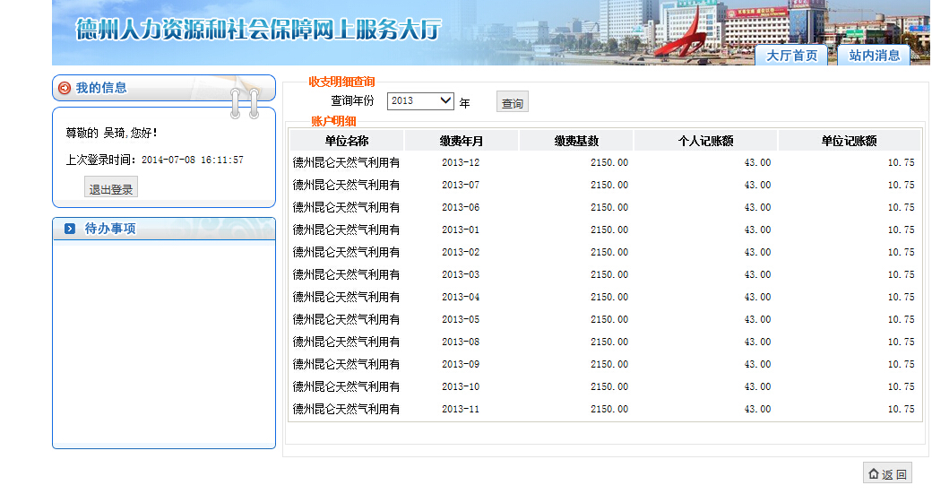Select the 缴费基数 column header
The width and height of the screenshot is (932, 494).
pyautogui.click(x=576, y=141)
